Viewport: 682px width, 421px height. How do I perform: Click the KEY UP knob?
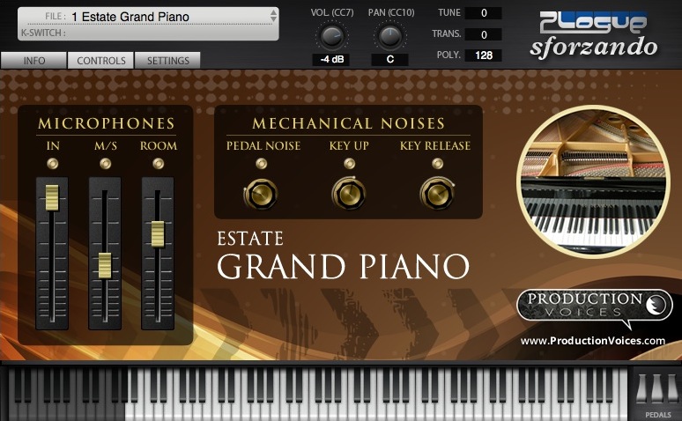348,193
